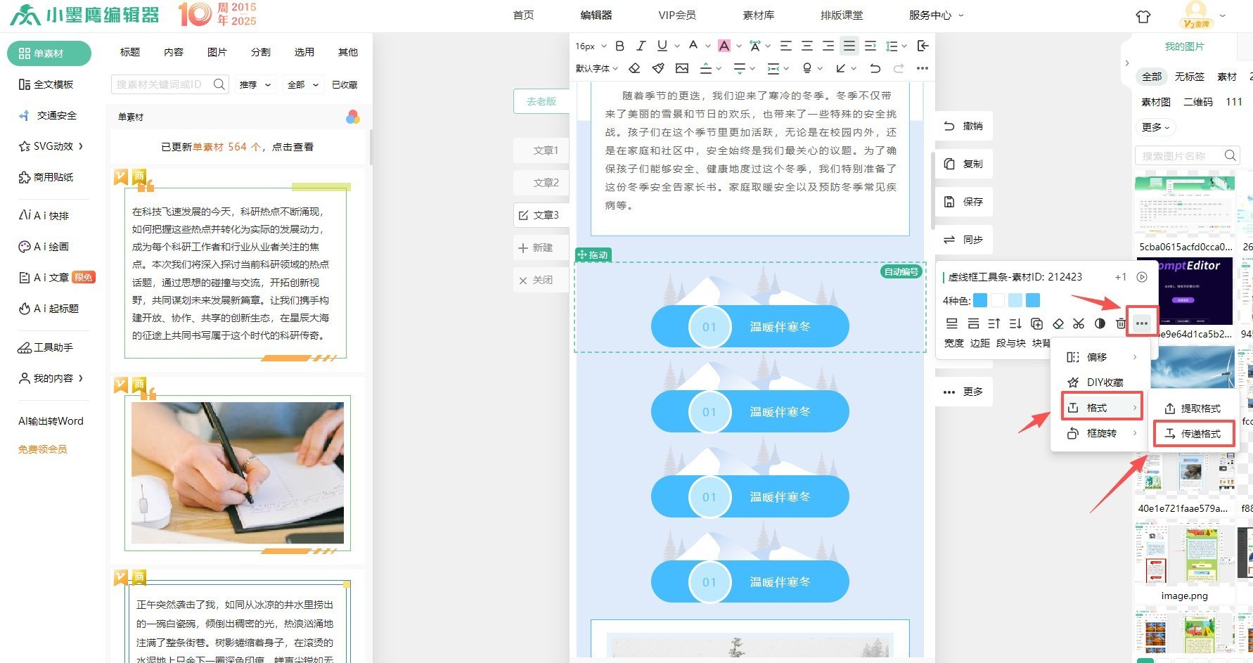Toggle underline formatting

pos(662,46)
